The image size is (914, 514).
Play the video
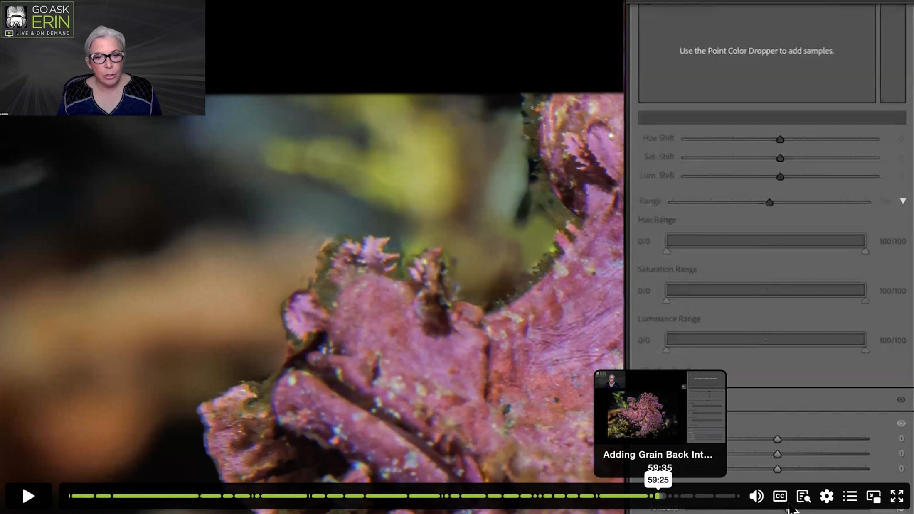point(28,496)
